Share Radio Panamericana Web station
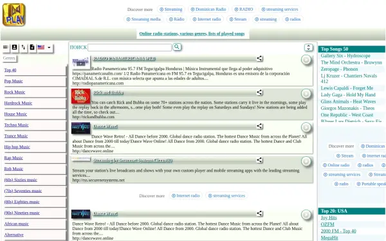Viewport: 386px width, 241px height. (259, 58)
